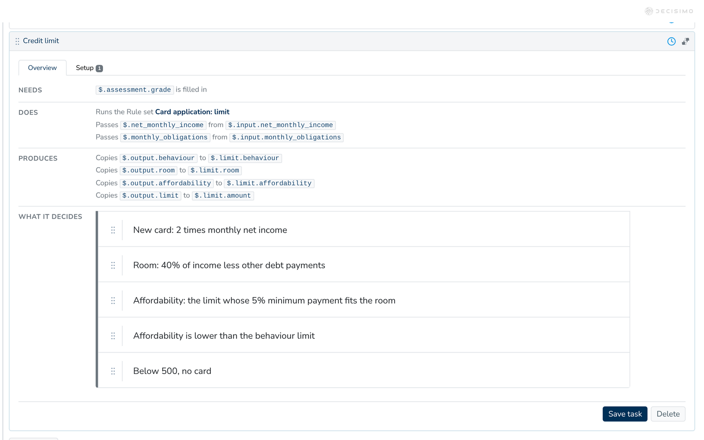704x440 pixels.
Task: Open the Setup tab
Action: pyautogui.click(x=89, y=68)
